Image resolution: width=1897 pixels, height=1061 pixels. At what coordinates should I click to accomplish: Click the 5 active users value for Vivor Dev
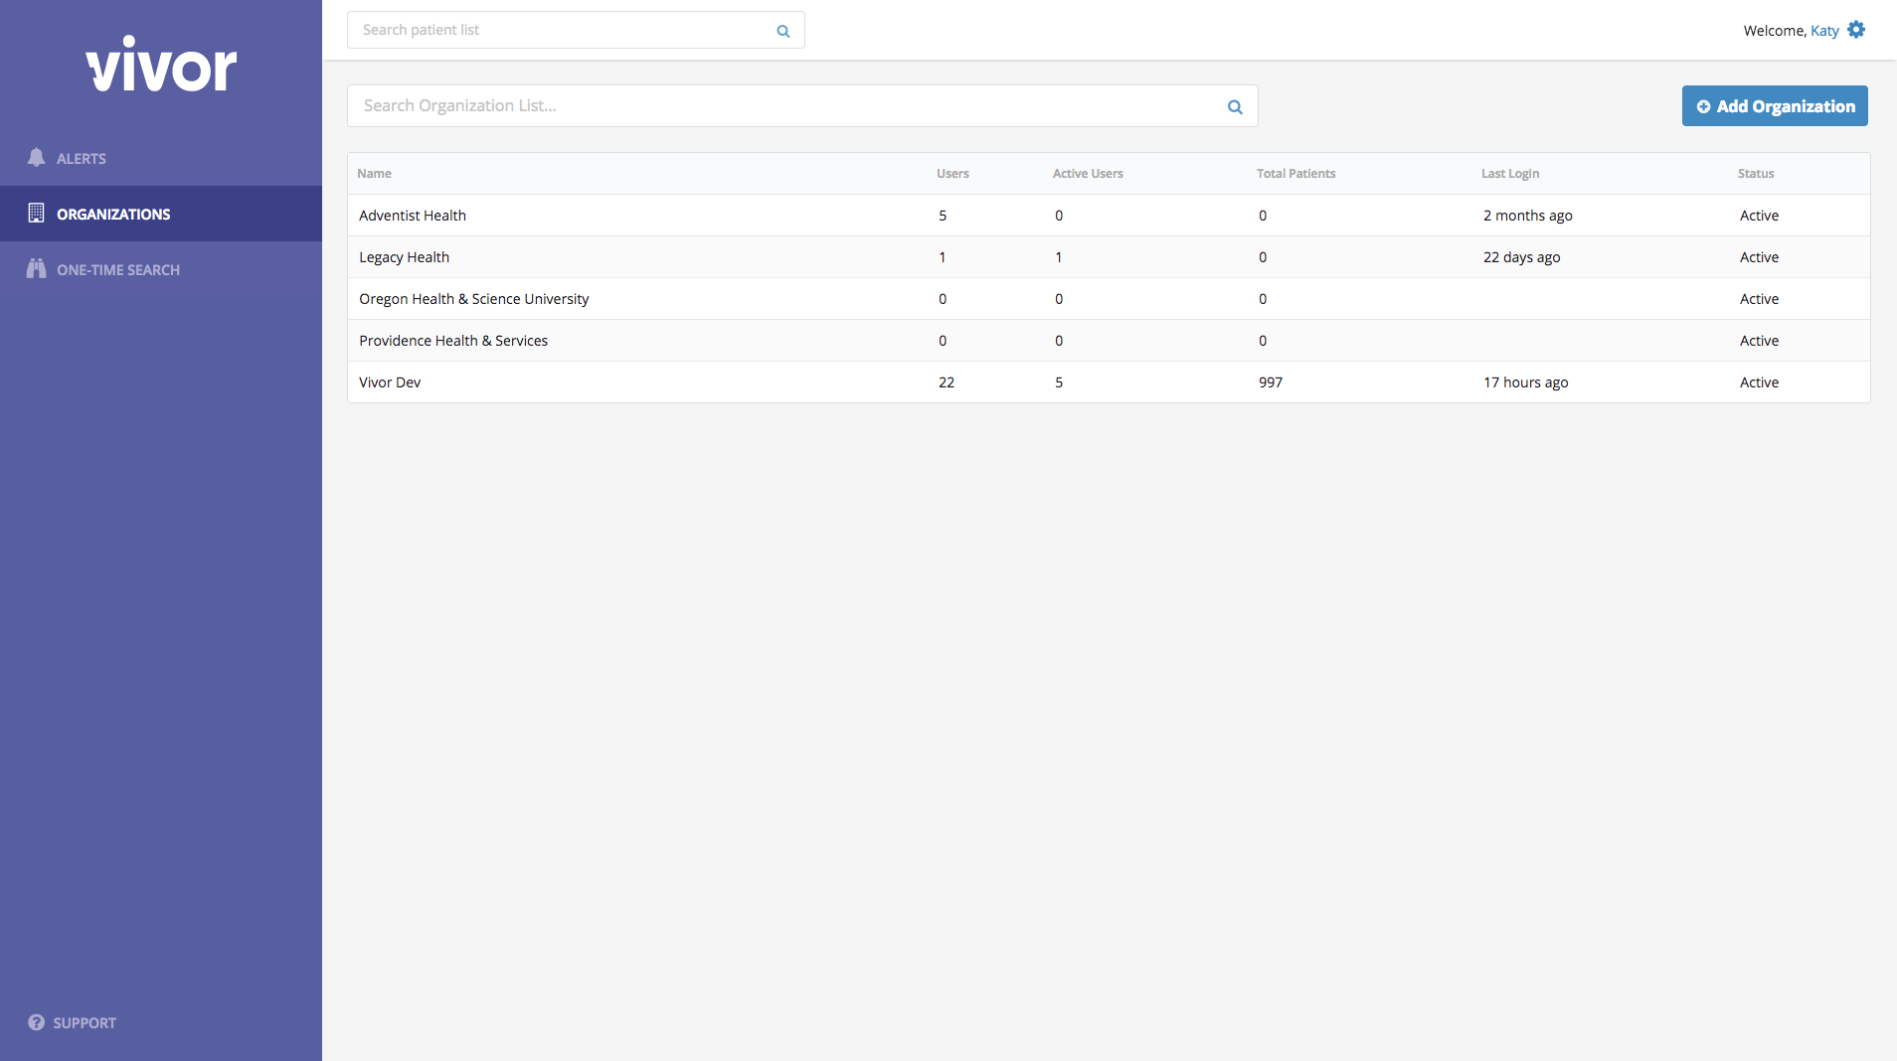1059,382
